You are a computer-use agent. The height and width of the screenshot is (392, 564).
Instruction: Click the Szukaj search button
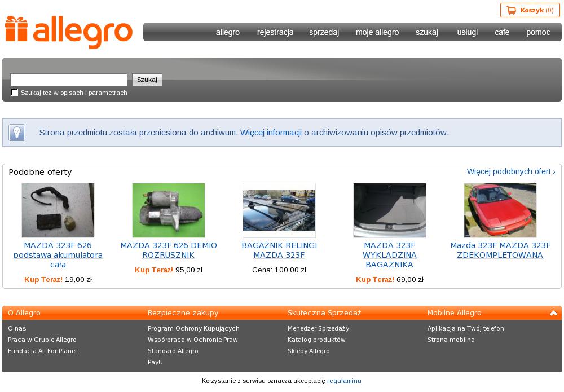pos(147,80)
